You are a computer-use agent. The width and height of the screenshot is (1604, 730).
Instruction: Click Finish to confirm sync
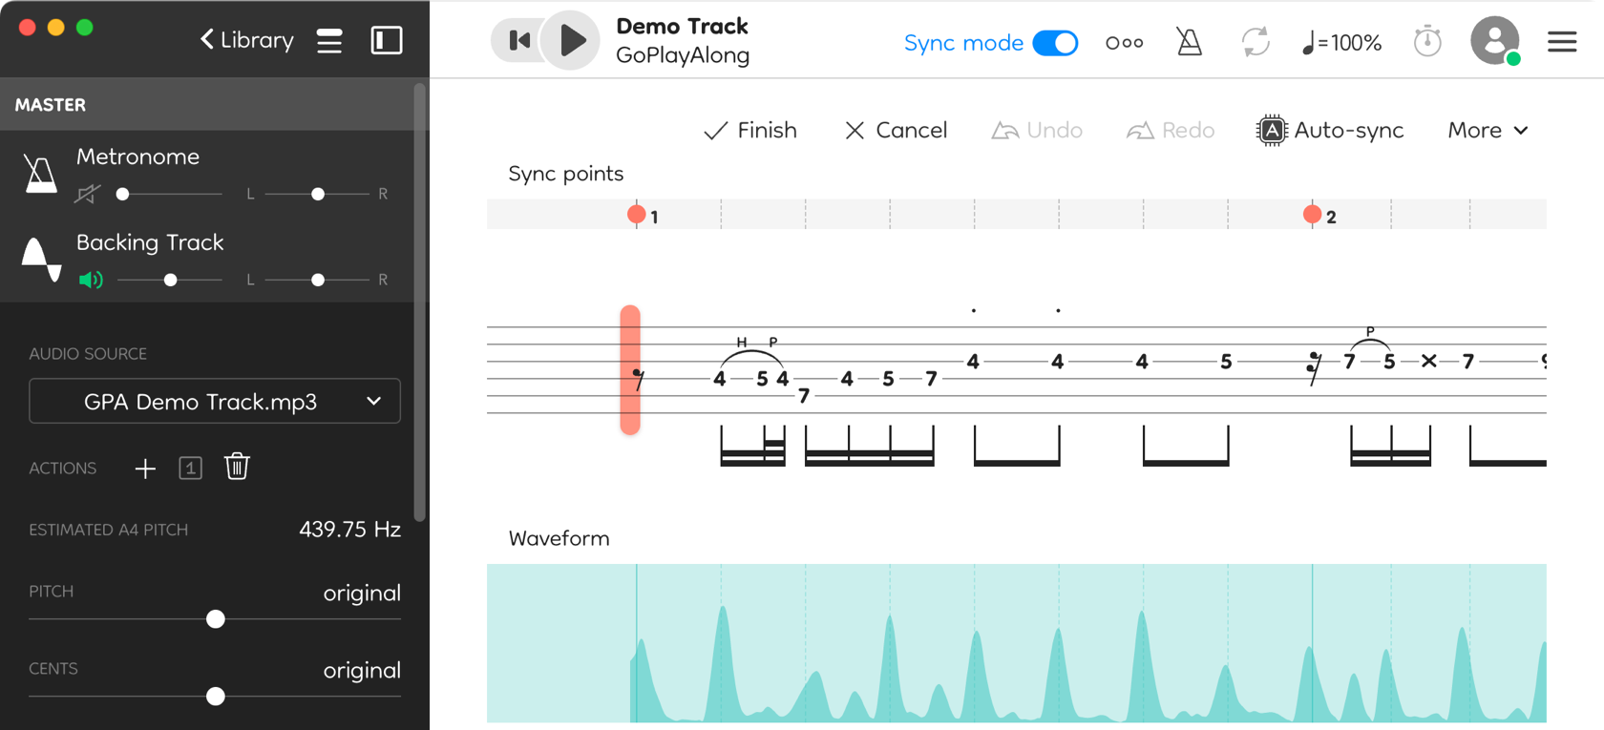(x=750, y=131)
